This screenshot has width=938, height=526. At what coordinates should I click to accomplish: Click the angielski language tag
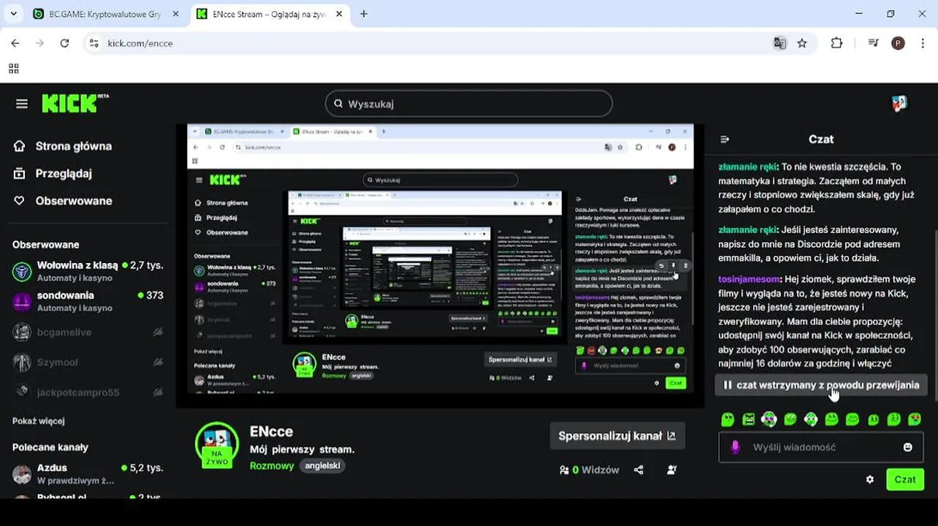322,465
